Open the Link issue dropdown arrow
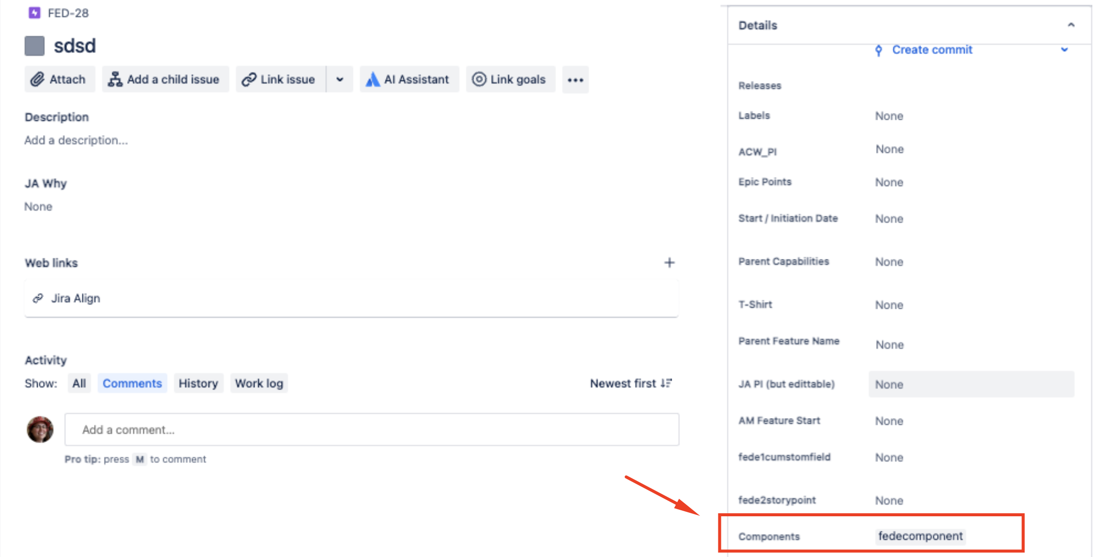This screenshot has width=1100, height=557. coord(340,79)
